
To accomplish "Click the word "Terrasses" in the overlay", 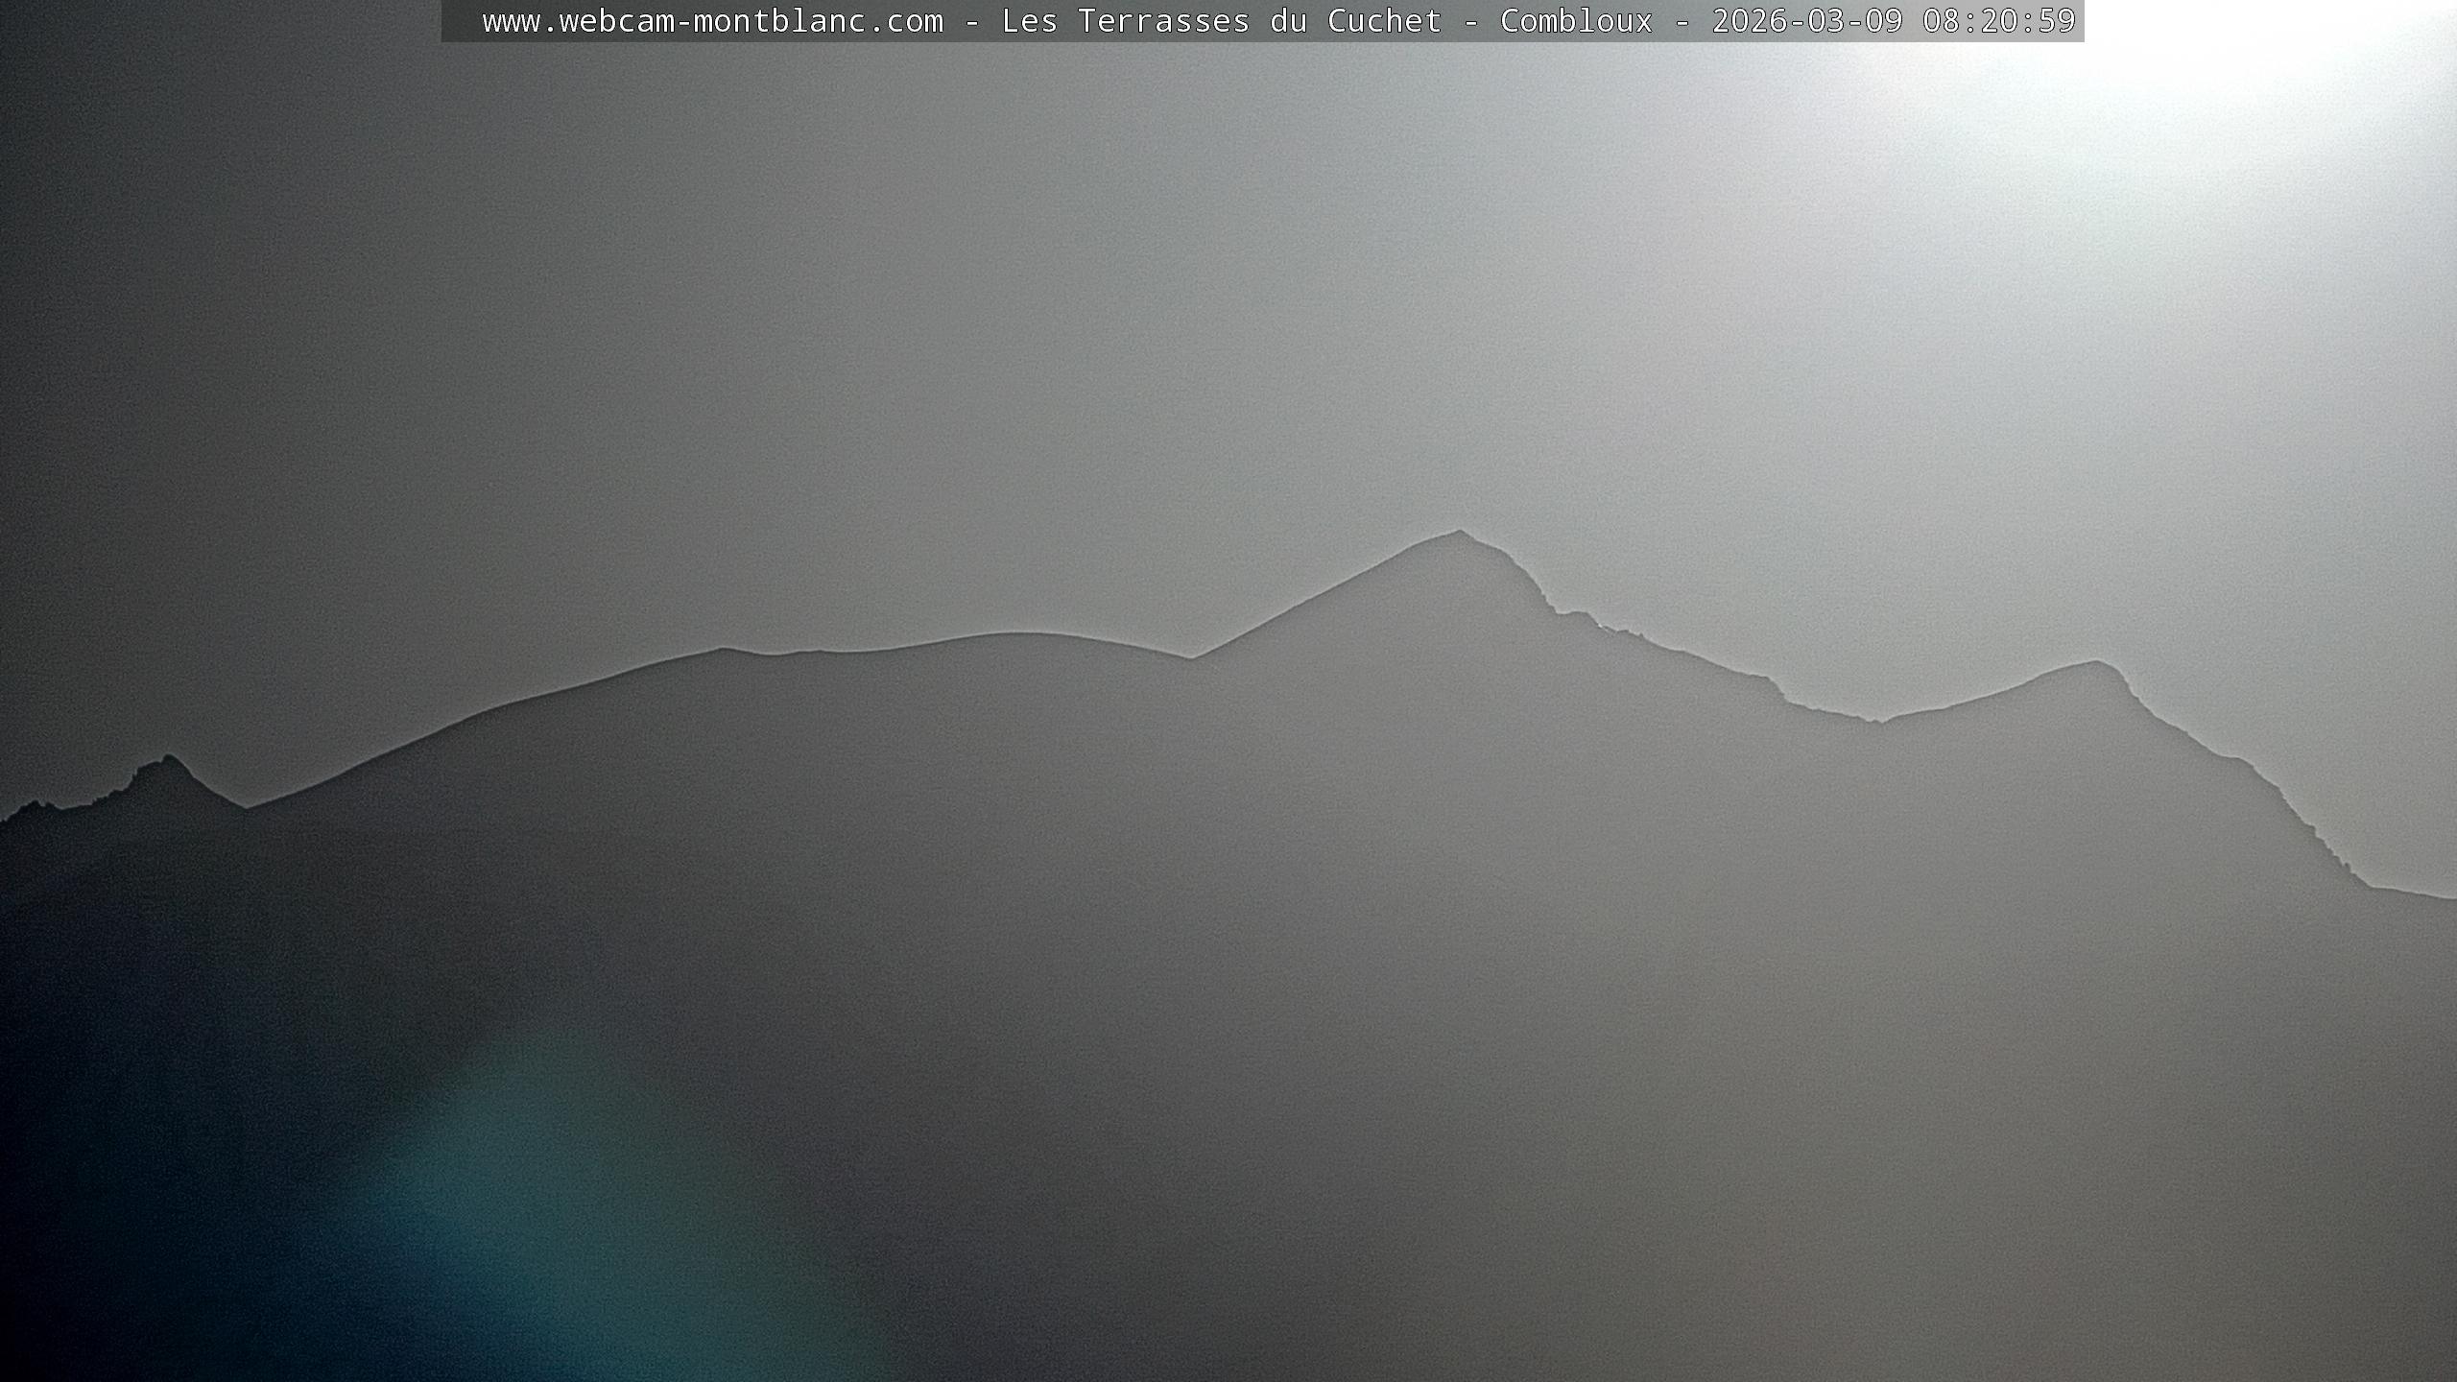I will (x=1163, y=21).
